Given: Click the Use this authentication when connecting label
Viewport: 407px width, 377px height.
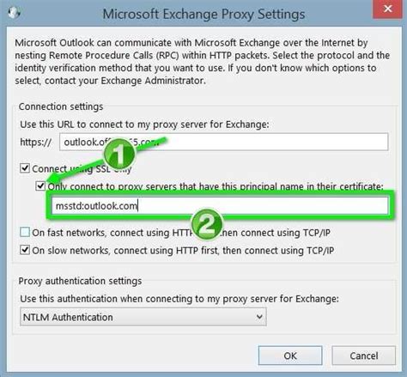Looking at the screenshot, I should (x=179, y=299).
